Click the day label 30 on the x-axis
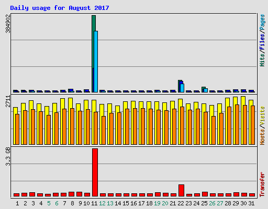 tap(243, 203)
